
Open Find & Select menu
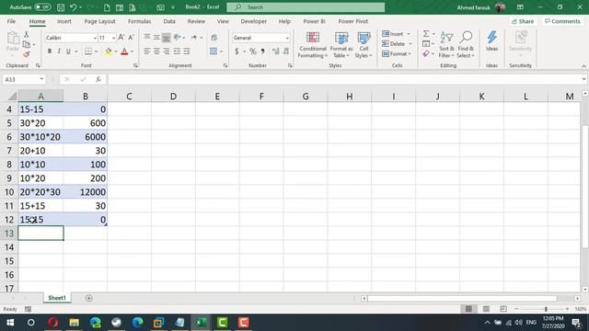[x=466, y=45]
